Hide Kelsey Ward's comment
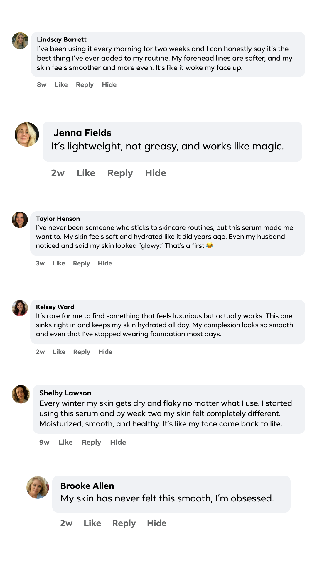The height and width of the screenshot is (565, 317). click(105, 352)
